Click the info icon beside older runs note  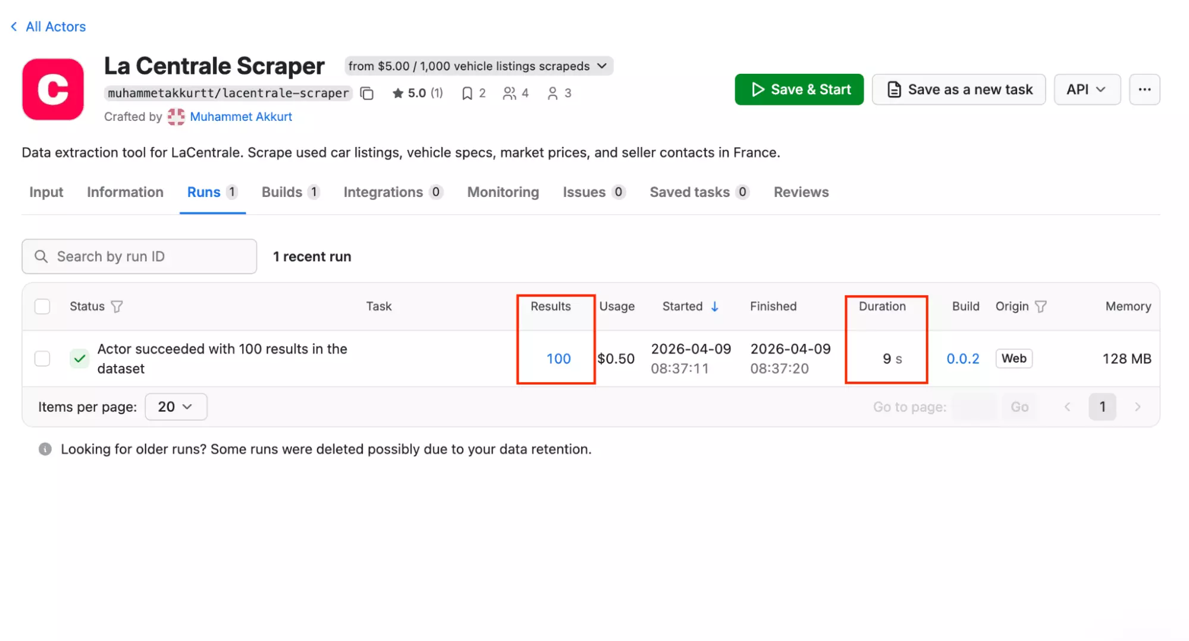[x=45, y=449]
